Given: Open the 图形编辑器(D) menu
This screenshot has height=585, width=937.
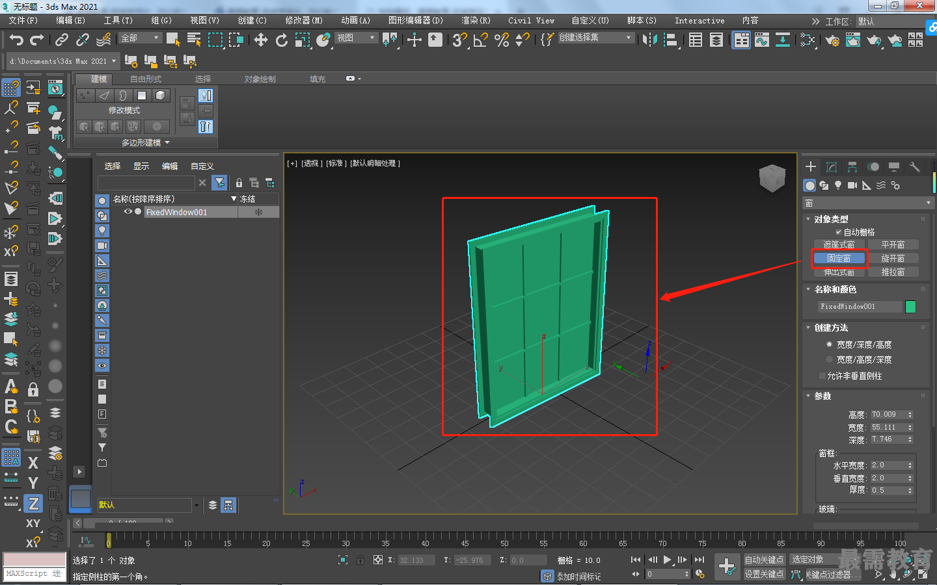Looking at the screenshot, I should (416, 21).
